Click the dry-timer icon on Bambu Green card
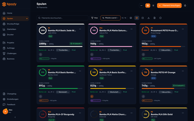The width and height of the screenshot is (194, 121). click(x=41, y=97)
